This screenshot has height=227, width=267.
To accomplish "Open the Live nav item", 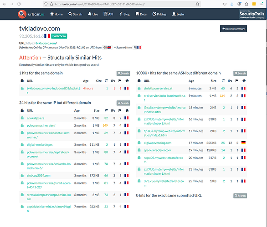I will click(93, 14).
